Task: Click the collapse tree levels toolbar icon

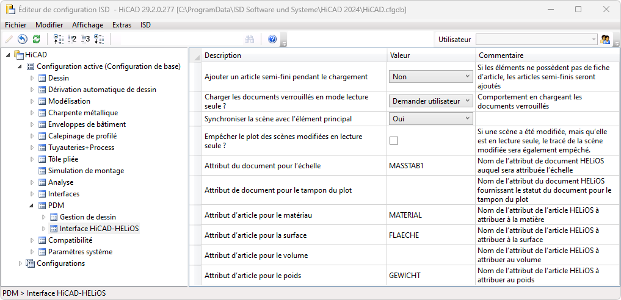Action: pyautogui.click(x=59, y=39)
